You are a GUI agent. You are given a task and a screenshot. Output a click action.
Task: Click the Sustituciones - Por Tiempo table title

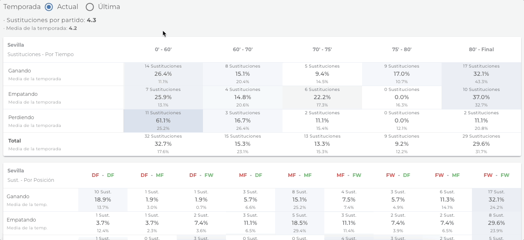click(41, 54)
